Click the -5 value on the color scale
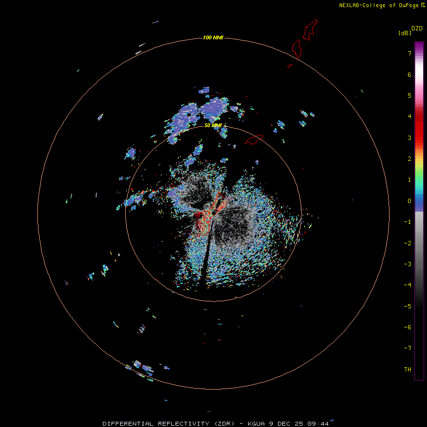 pyautogui.click(x=408, y=306)
